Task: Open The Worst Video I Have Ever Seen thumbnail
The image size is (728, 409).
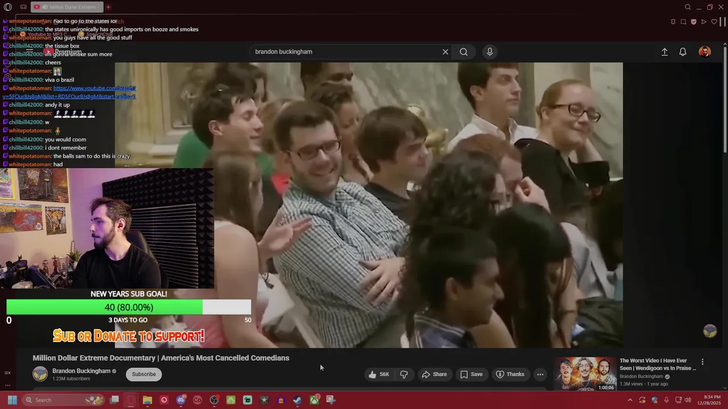Action: click(x=585, y=374)
